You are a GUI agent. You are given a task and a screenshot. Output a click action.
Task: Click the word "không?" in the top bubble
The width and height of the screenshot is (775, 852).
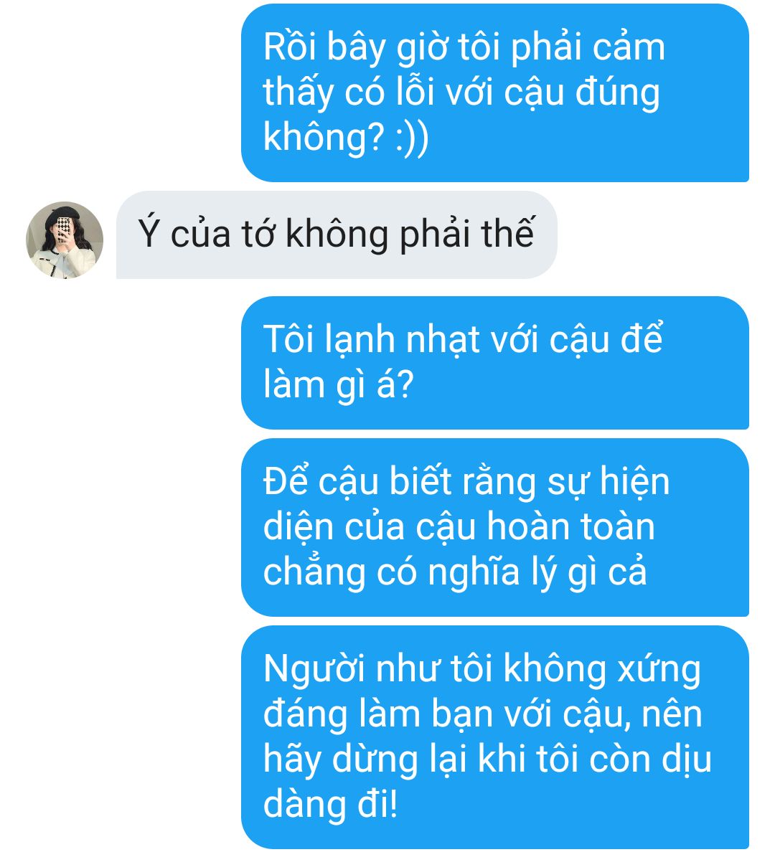coord(324,138)
